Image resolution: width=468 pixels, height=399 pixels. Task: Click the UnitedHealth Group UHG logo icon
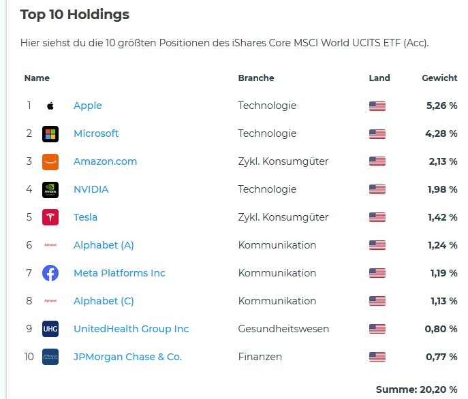[x=50, y=329]
